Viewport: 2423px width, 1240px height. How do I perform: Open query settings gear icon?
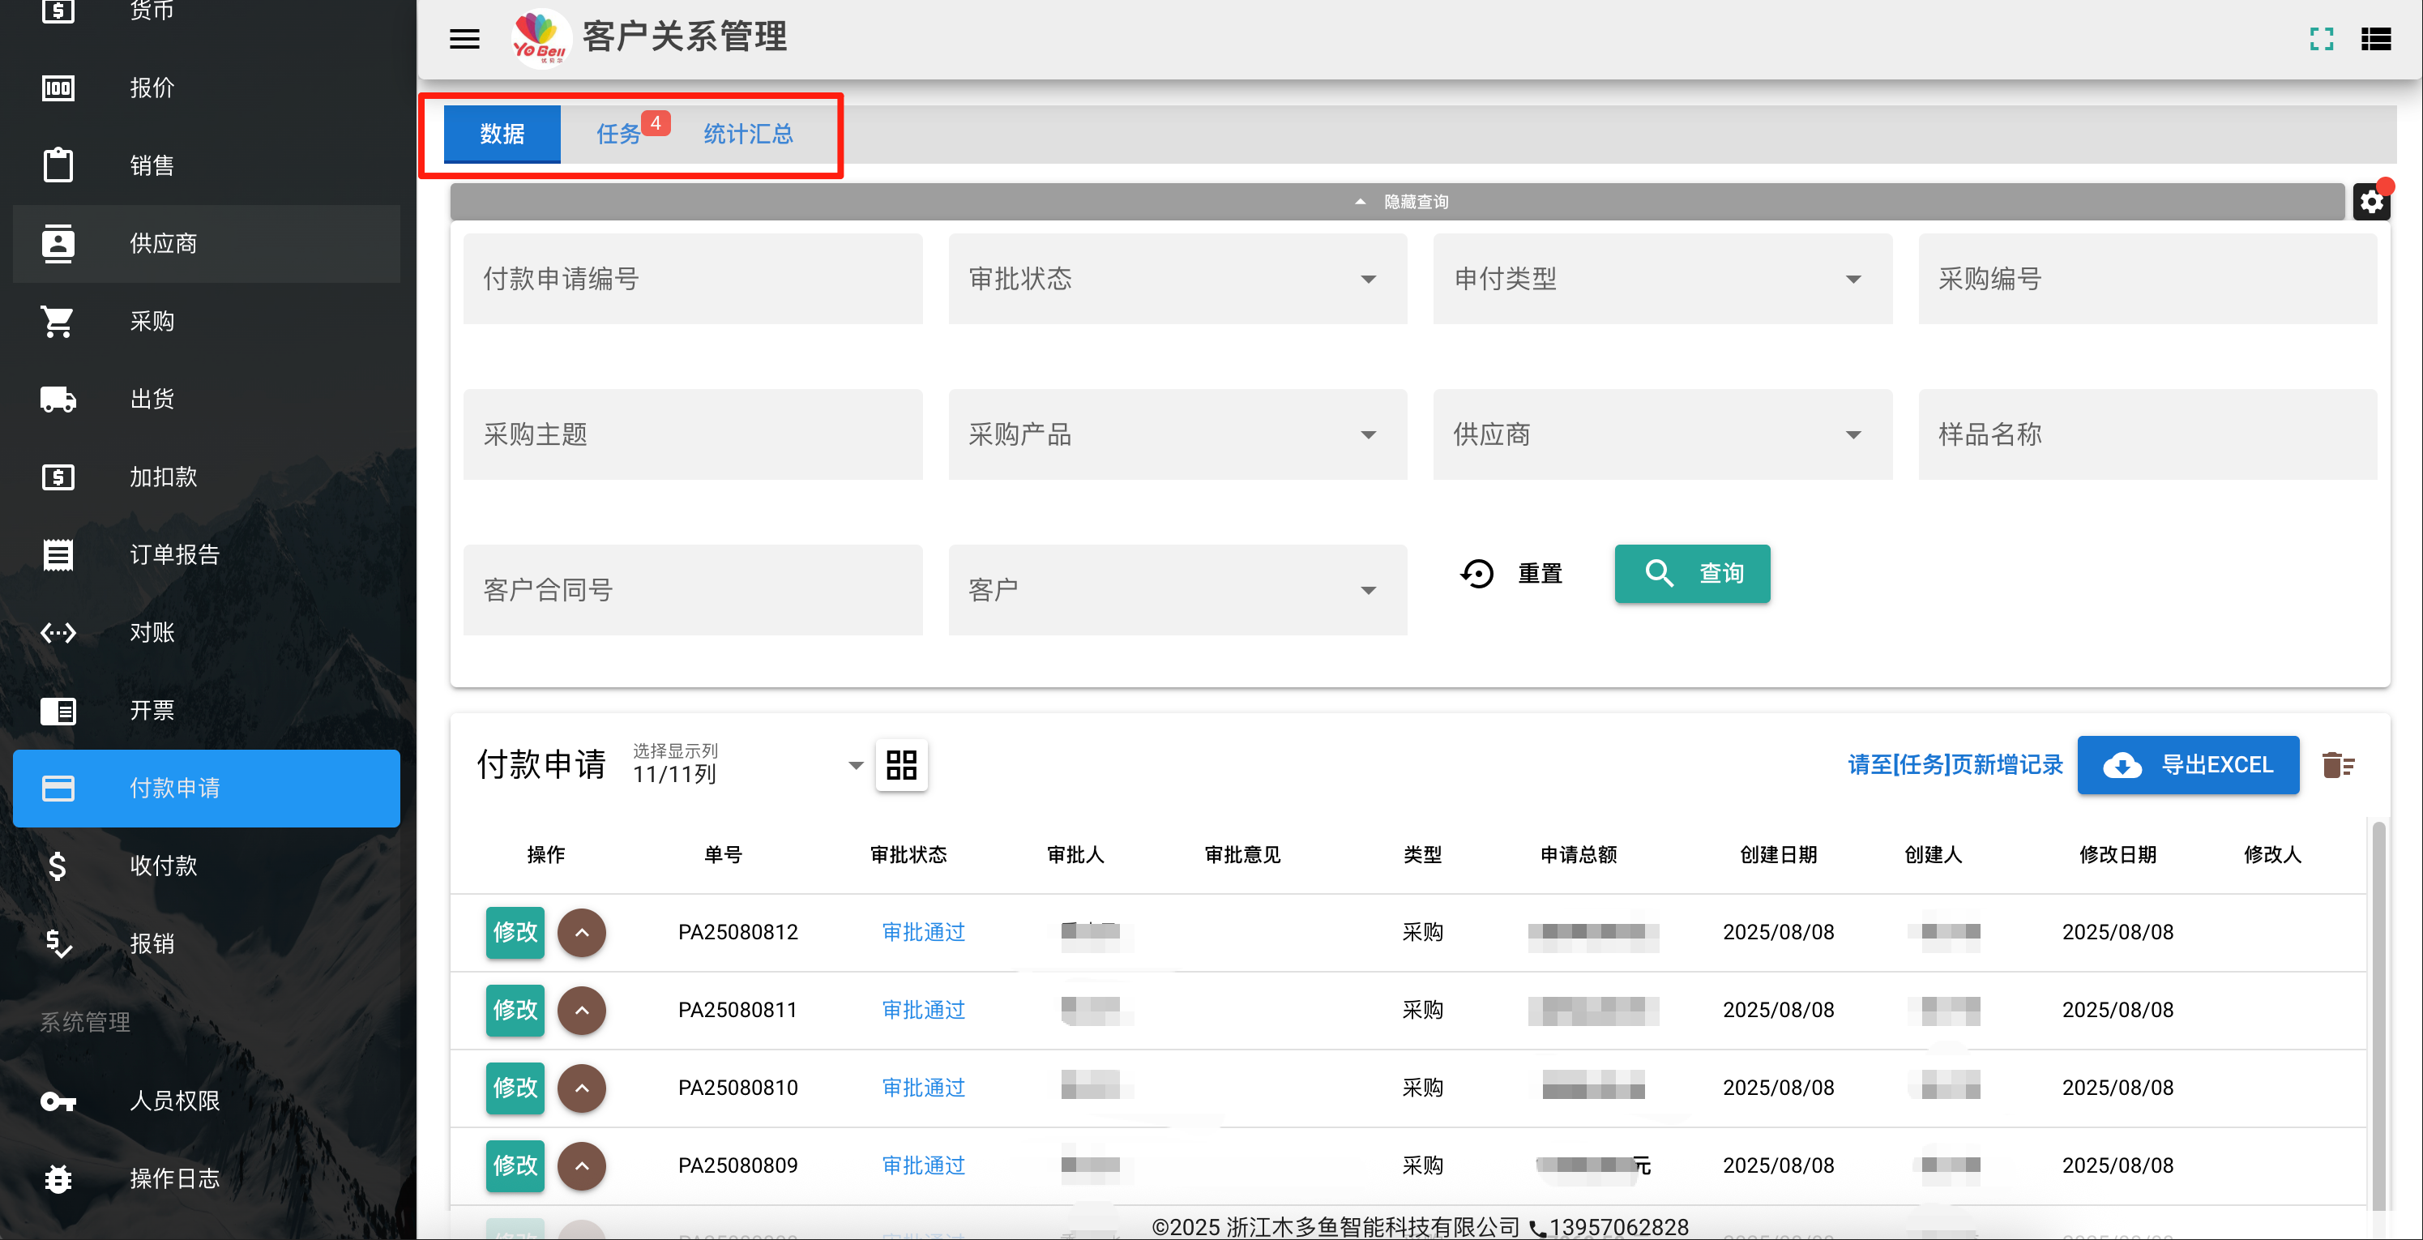pyautogui.click(x=2371, y=201)
